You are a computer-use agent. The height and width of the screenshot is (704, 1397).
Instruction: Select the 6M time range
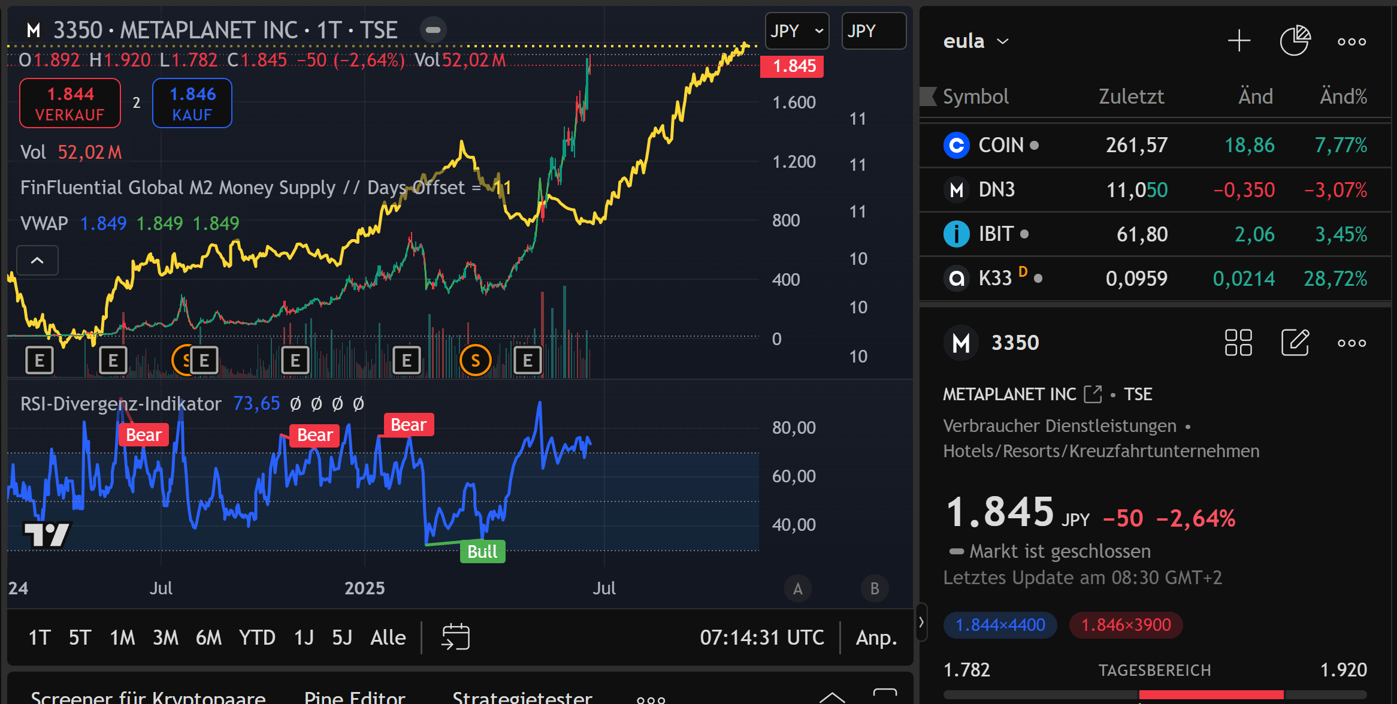(208, 637)
